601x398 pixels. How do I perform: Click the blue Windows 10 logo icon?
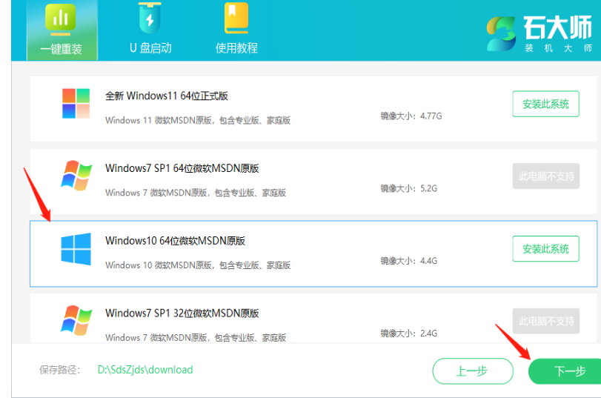pyautogui.click(x=76, y=249)
